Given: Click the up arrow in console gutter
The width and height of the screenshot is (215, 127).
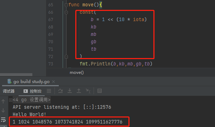Looking at the screenshot, I should [x=3, y=101].
